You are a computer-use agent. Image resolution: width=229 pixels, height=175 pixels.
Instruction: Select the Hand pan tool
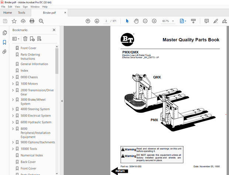136,21
